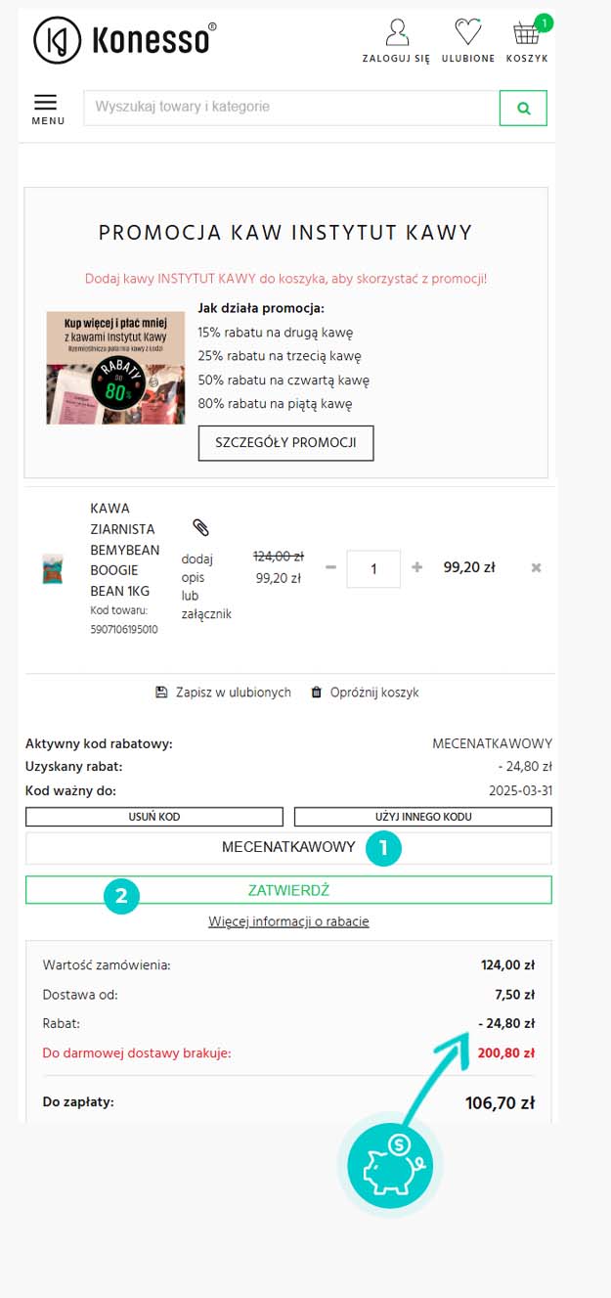Open Szczegóły promocji button
Viewport: 611px width, 1298px height.
(x=286, y=442)
